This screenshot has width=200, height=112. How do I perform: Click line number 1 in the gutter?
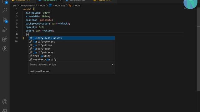coord(17,9)
